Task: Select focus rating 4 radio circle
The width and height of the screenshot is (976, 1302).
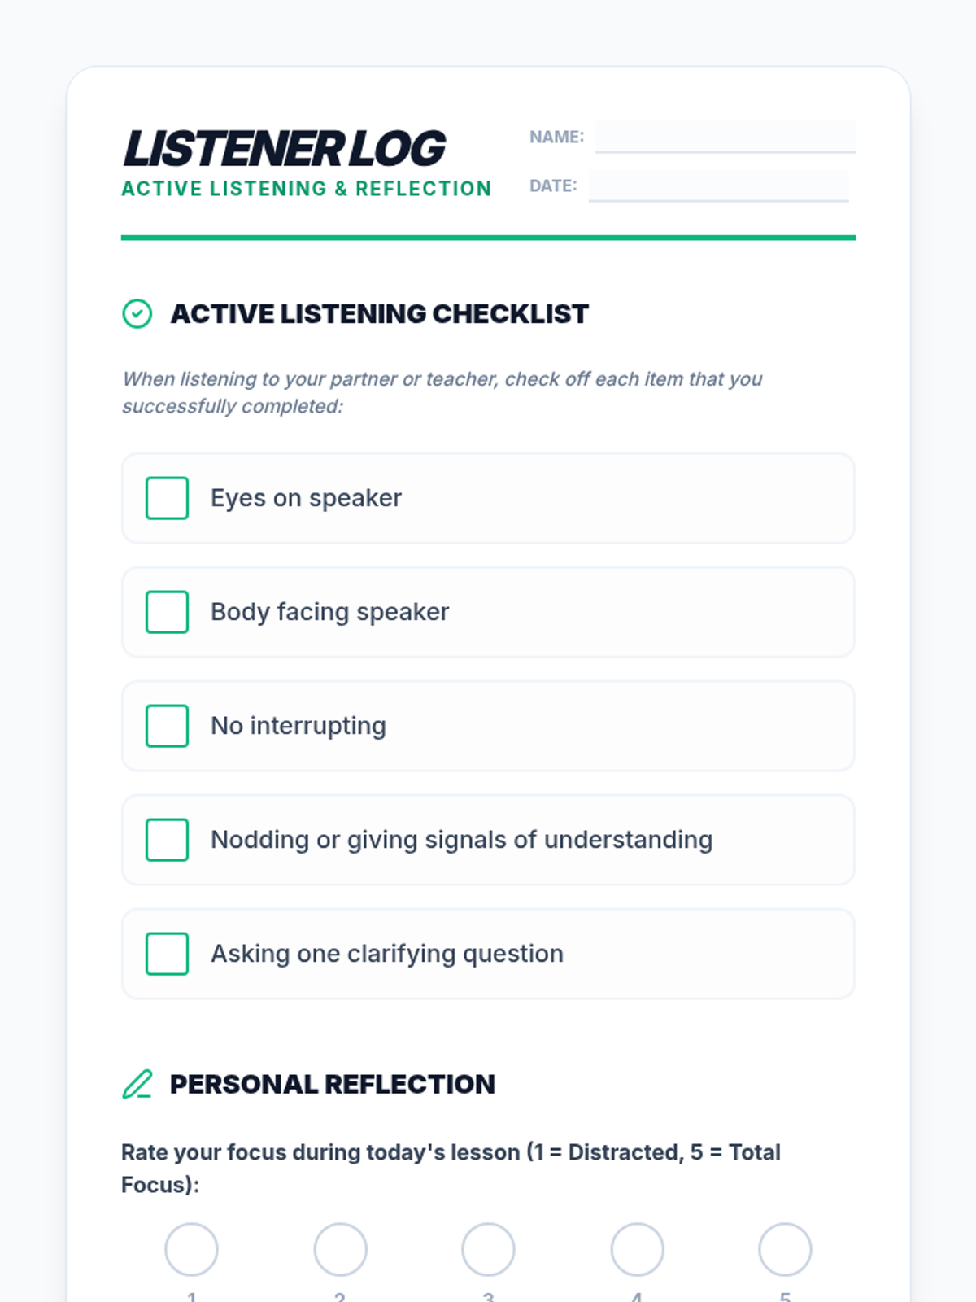Action: tap(637, 1249)
